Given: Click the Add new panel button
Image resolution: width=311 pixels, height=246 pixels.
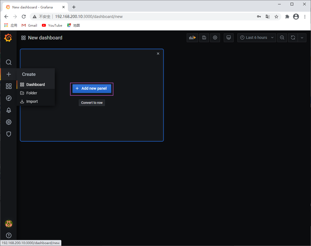Looking at the screenshot, I should pos(92,88).
